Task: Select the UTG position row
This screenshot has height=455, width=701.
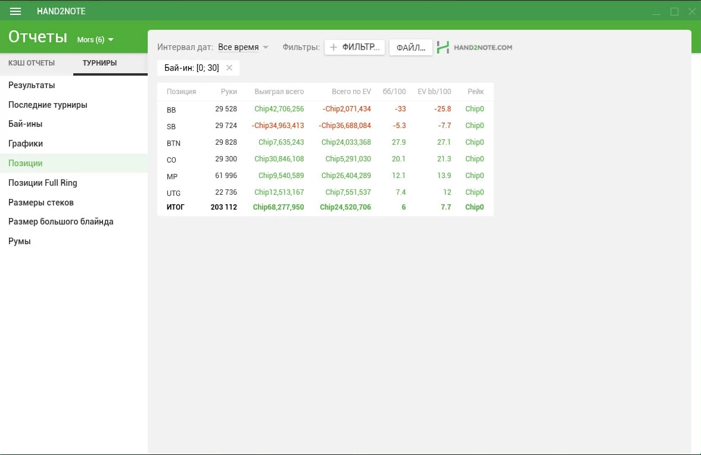Action: coord(325,192)
